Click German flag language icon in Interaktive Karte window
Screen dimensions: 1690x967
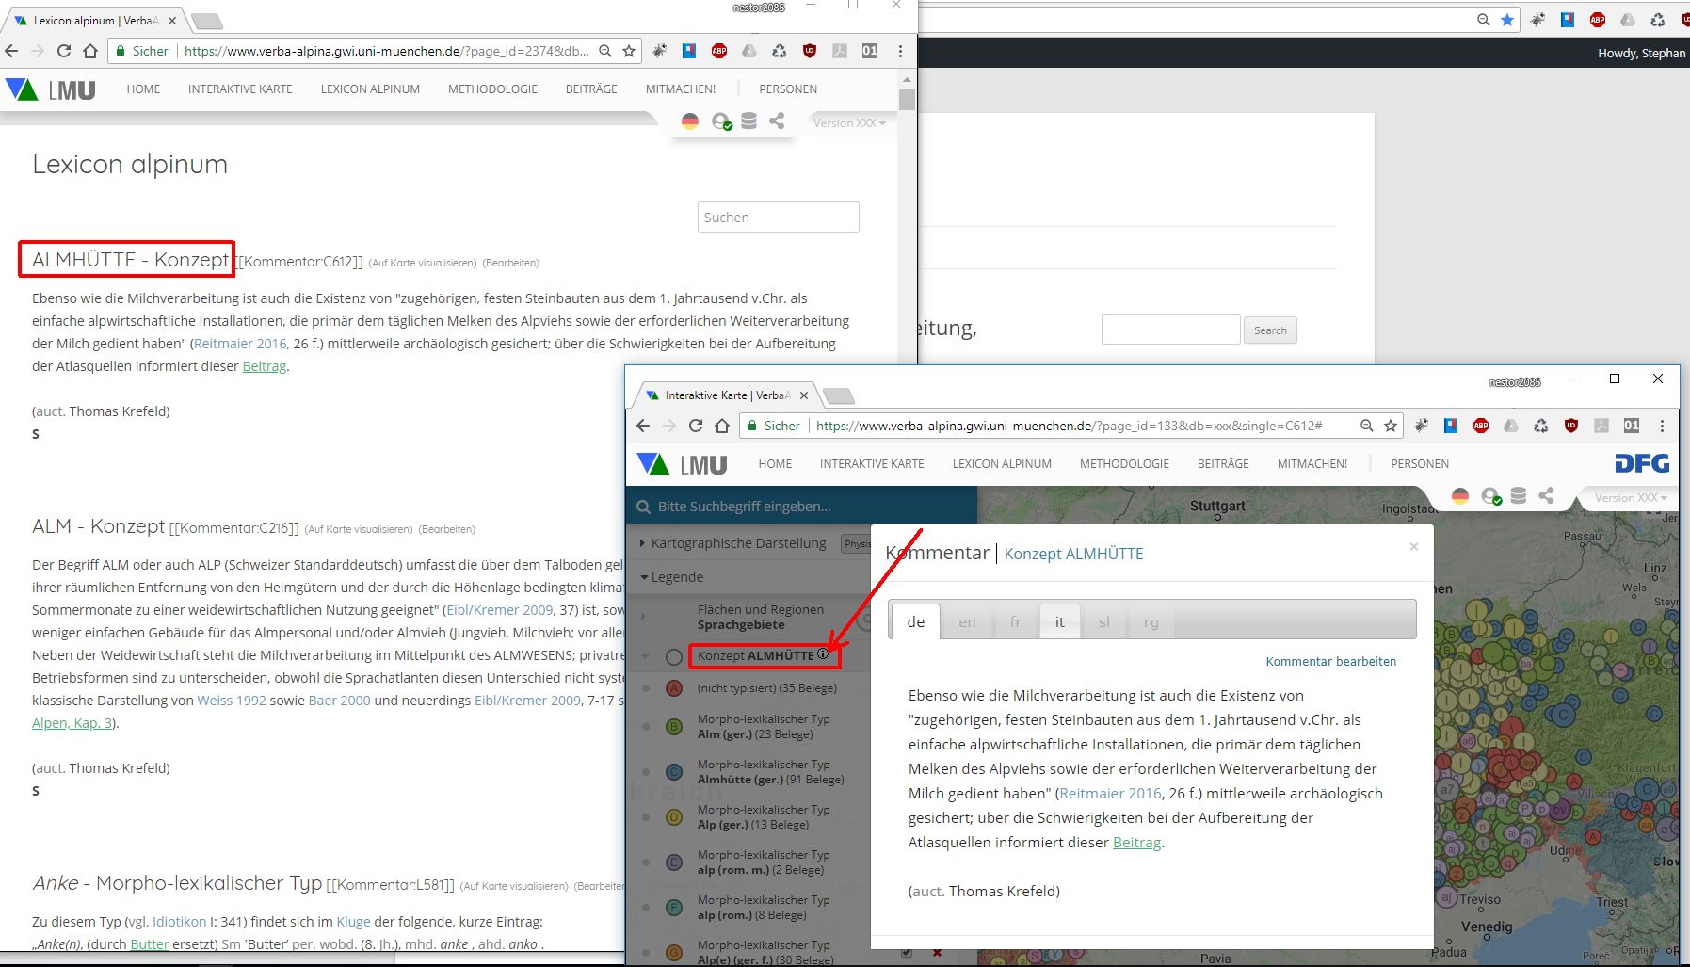click(x=1460, y=496)
